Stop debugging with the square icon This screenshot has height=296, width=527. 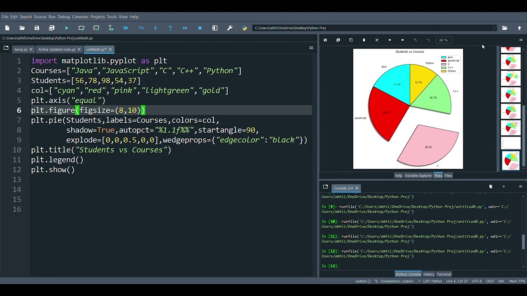[200, 28]
